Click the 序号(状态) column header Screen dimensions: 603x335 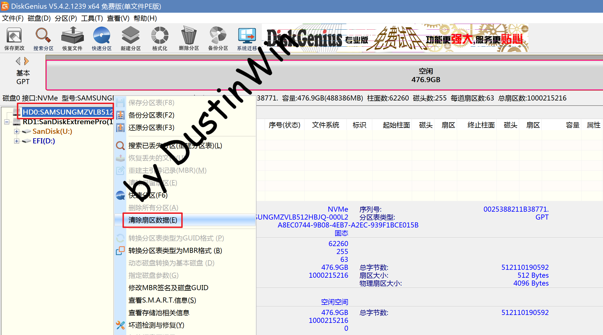(x=284, y=125)
